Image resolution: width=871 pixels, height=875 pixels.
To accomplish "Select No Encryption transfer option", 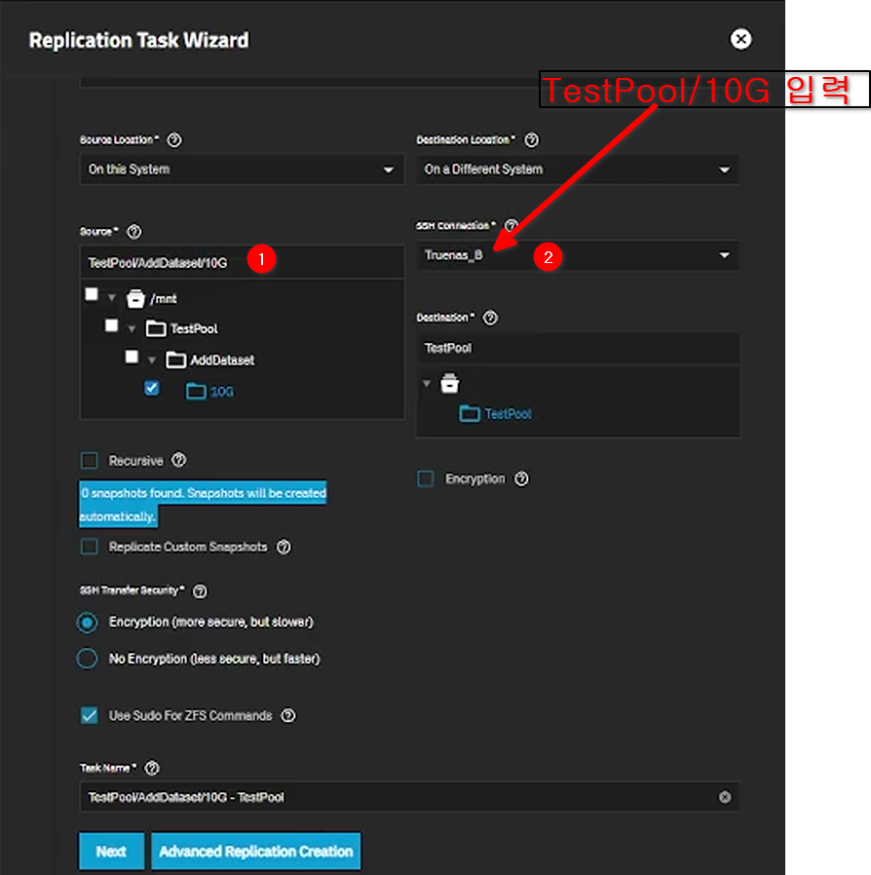I will click(x=88, y=660).
